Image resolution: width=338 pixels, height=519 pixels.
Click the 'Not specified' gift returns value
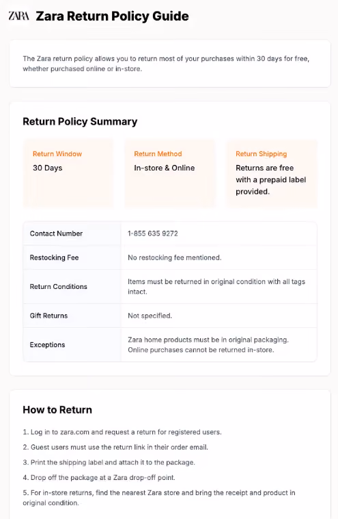coord(150,316)
